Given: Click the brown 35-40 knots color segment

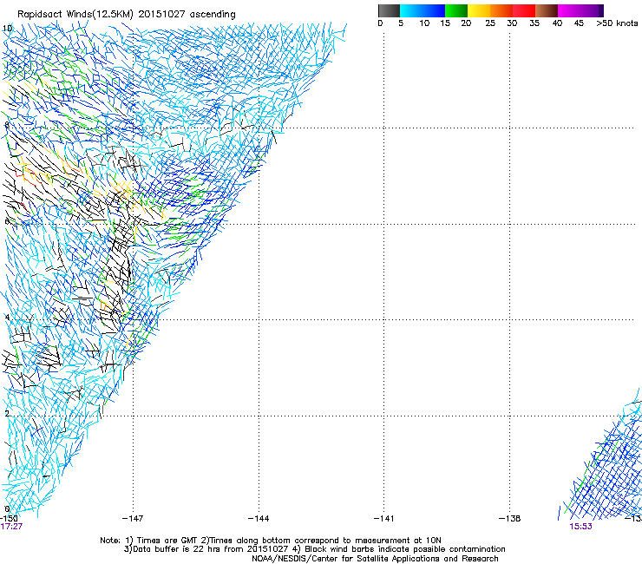Looking at the screenshot, I should click(x=547, y=10).
